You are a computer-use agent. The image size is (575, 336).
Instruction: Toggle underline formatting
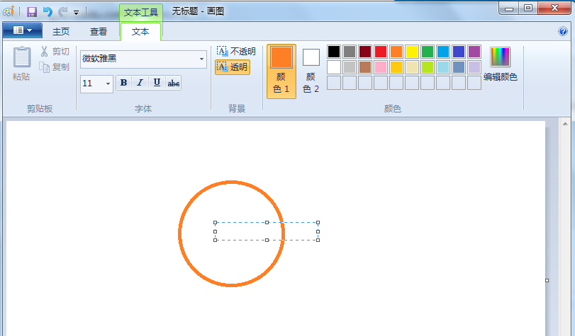coord(157,83)
